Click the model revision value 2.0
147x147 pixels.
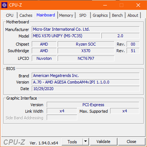click(x=120, y=36)
